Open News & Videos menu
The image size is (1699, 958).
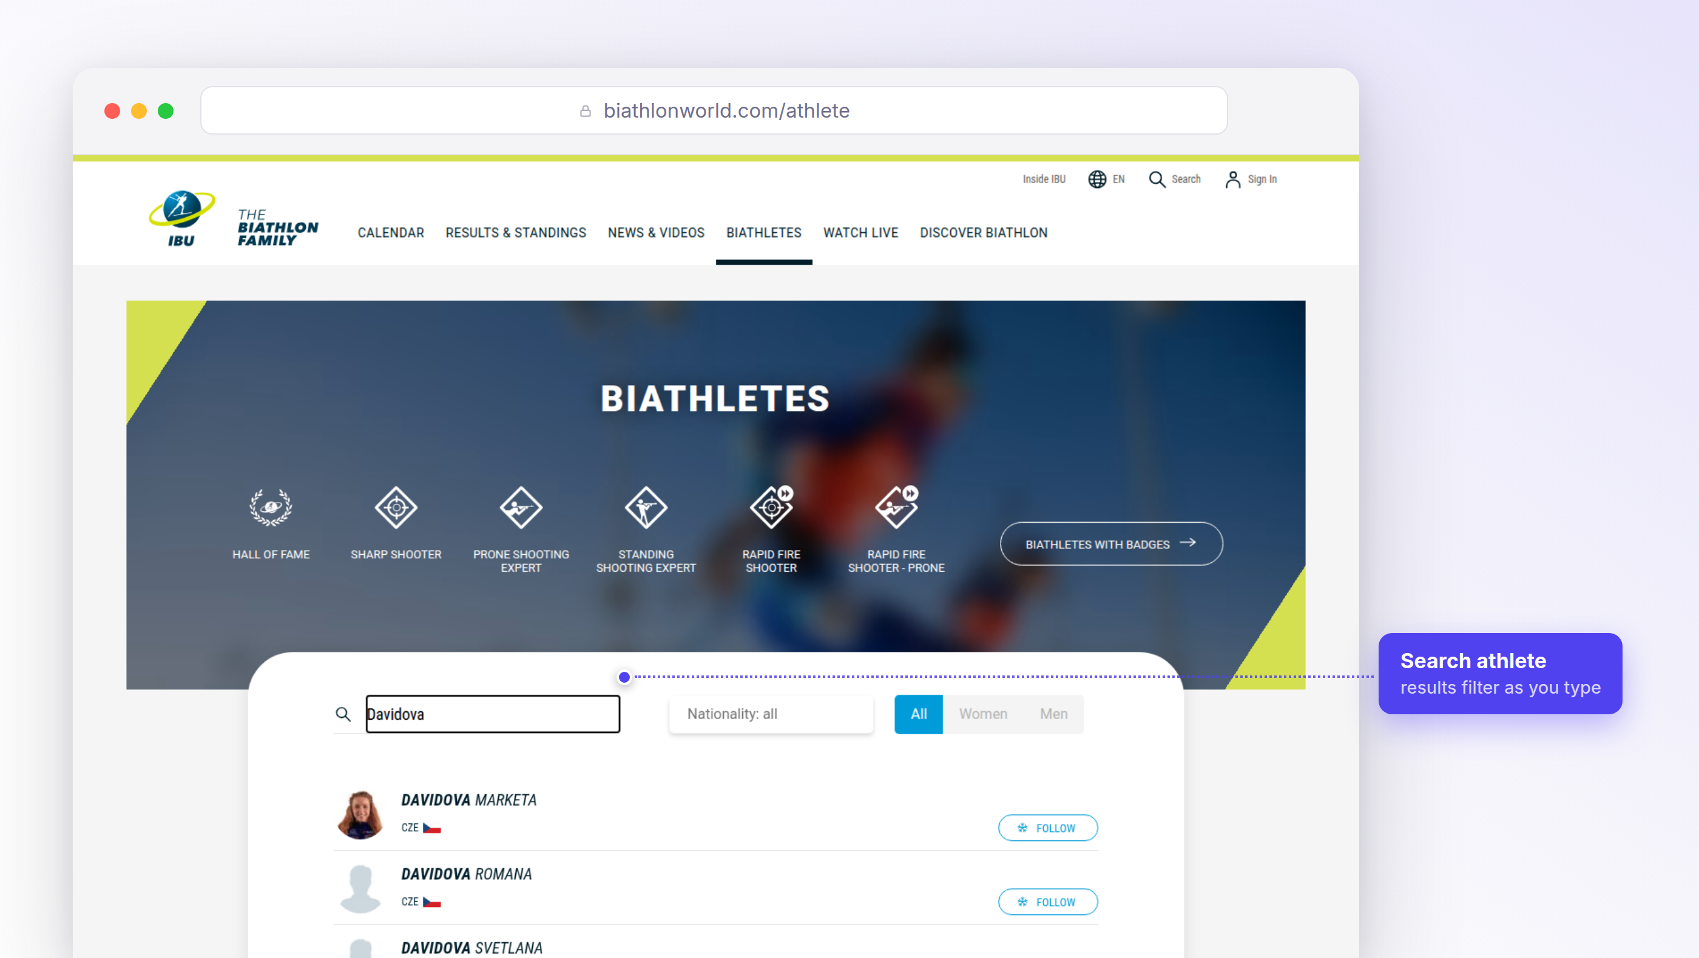(657, 233)
